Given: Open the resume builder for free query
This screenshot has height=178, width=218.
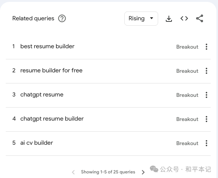Looking at the screenshot, I should 51,70.
